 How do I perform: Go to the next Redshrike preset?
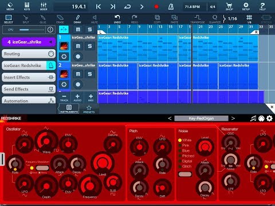233,118
